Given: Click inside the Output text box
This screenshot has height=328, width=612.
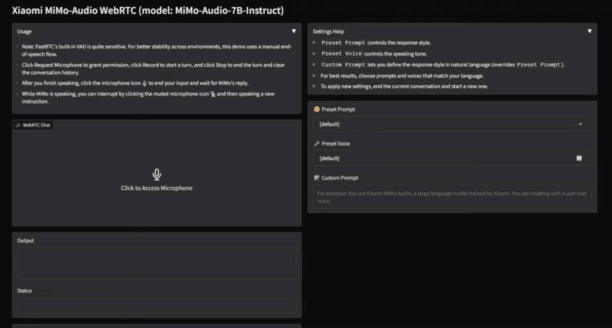Looking at the screenshot, I should 157,263.
